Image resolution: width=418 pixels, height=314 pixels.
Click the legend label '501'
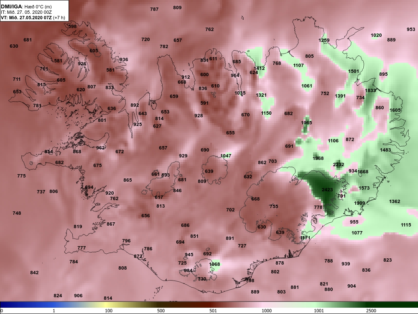(x=213, y=311)
